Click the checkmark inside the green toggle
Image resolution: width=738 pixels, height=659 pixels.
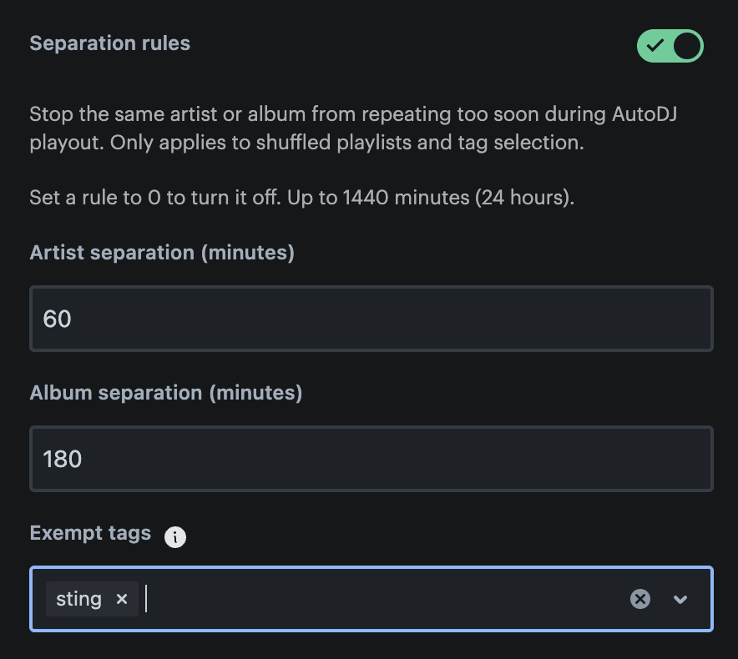click(x=655, y=46)
